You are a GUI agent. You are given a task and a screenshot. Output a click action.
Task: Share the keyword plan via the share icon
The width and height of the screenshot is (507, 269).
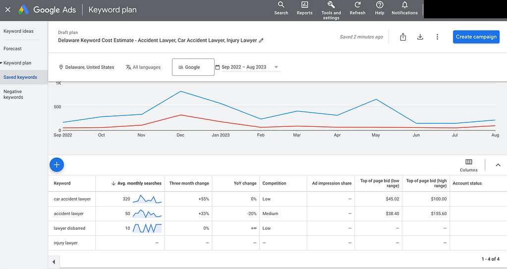click(x=403, y=37)
